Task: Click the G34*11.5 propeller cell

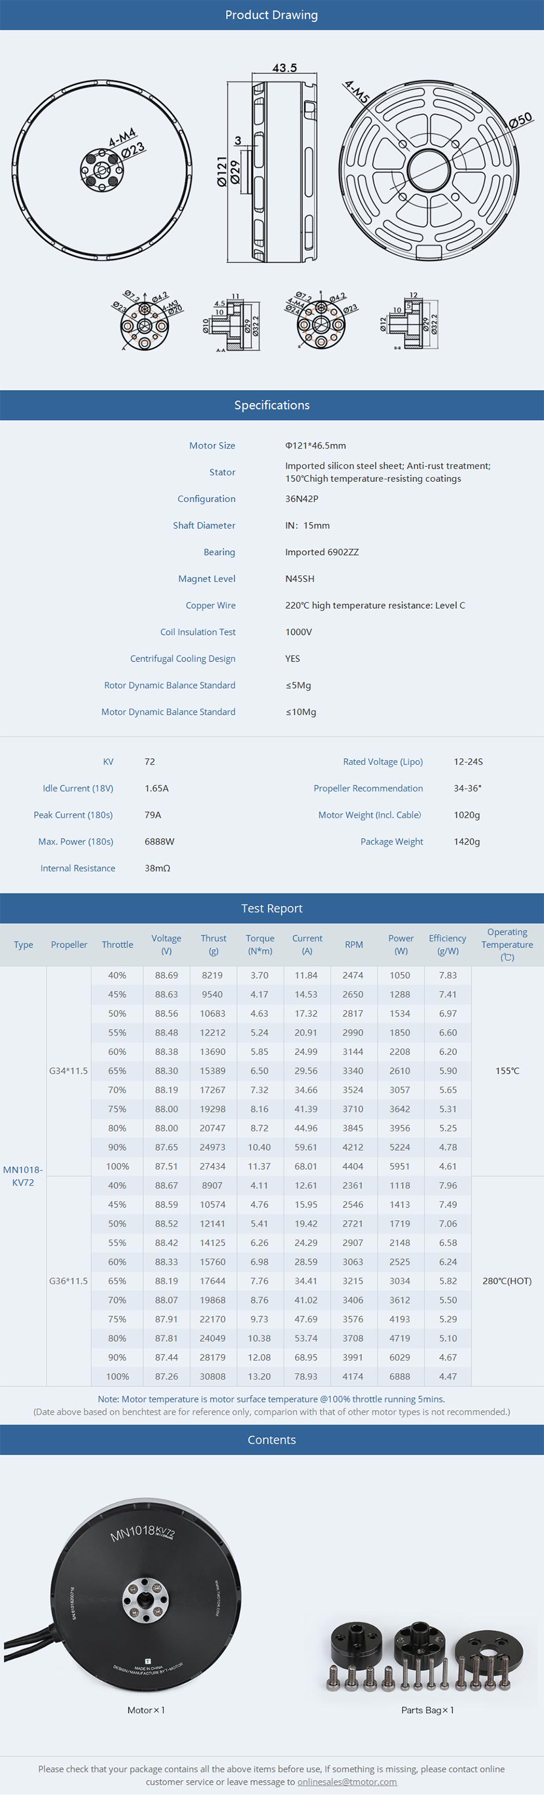Action: (68, 1070)
